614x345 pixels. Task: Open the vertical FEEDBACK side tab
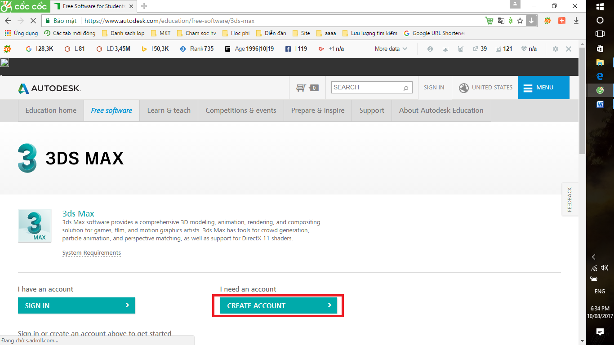(570, 199)
